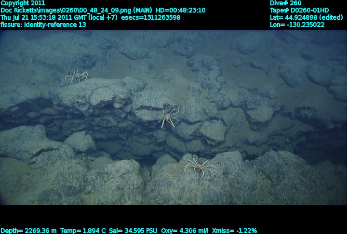Click the 'Oxy= 4.306 ml/l' readout
The width and height of the screenshot is (347, 234).
coord(185,231)
